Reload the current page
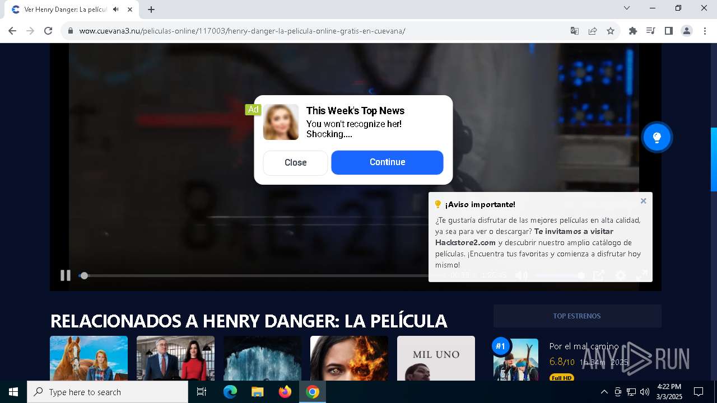 click(48, 31)
